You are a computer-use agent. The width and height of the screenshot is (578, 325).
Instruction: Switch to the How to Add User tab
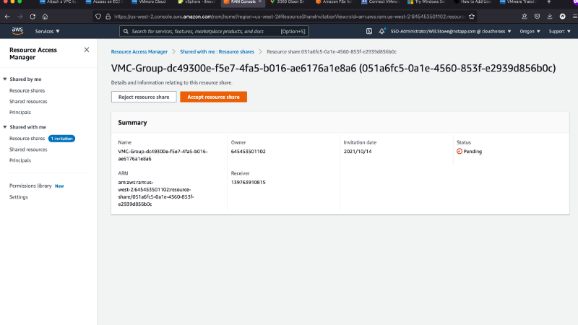click(x=473, y=2)
